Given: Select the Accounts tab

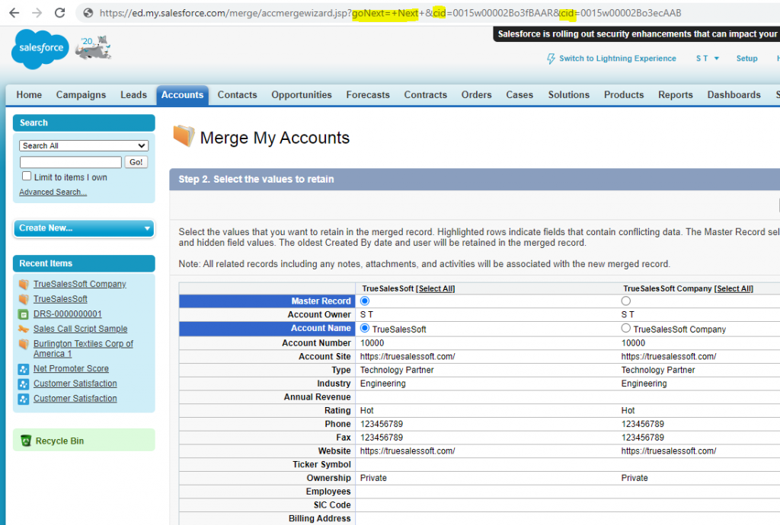Looking at the screenshot, I should [183, 95].
